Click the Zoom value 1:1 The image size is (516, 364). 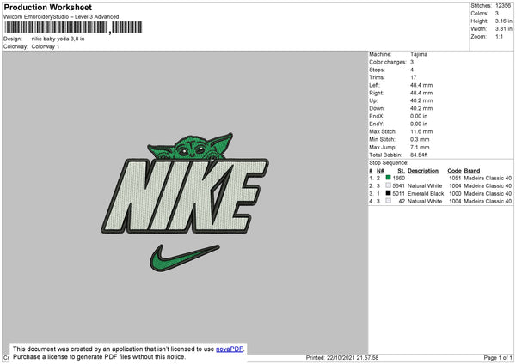click(x=499, y=37)
